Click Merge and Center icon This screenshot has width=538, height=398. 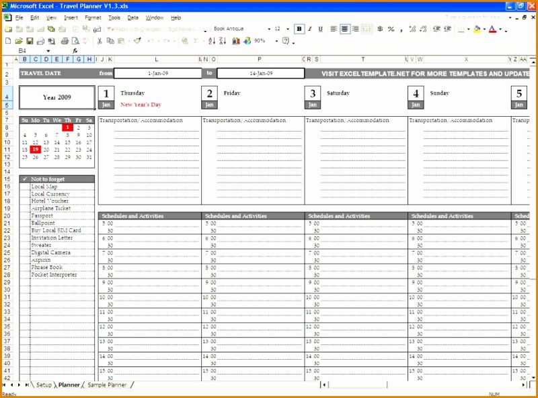point(367,29)
